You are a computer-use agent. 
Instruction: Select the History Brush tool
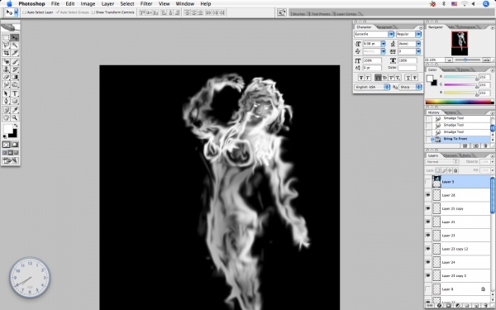click(15, 69)
